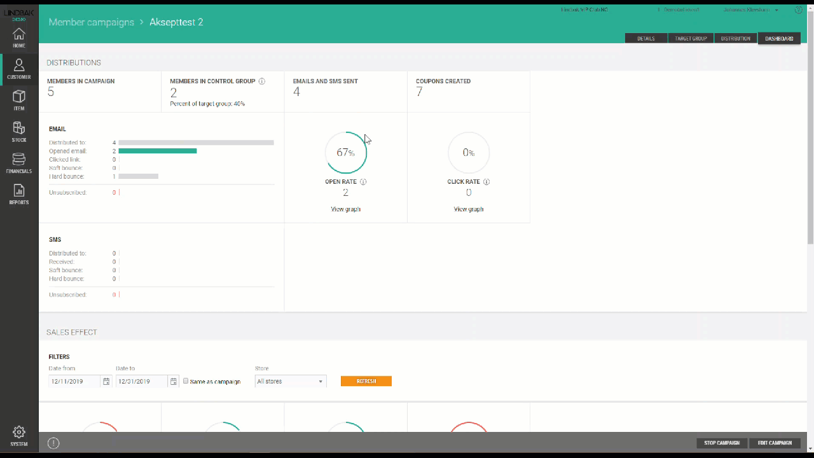This screenshot has height=458, width=814.
Task: Open the user account dropdown arrow
Action: 776,10
